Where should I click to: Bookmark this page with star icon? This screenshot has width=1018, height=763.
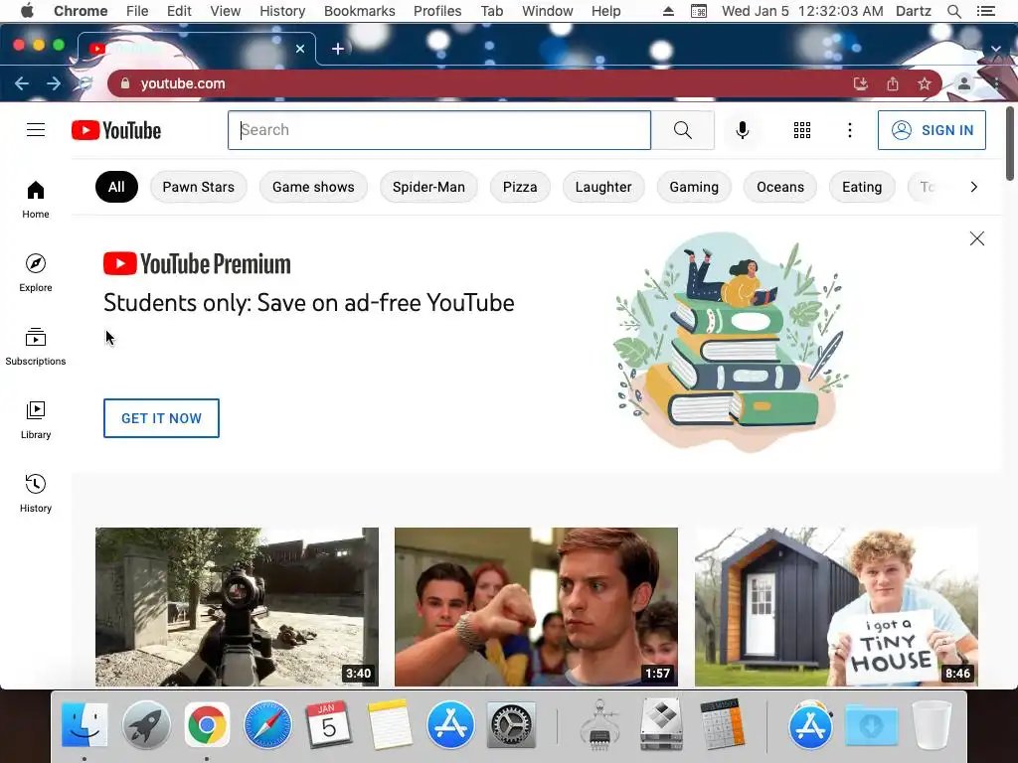(925, 83)
